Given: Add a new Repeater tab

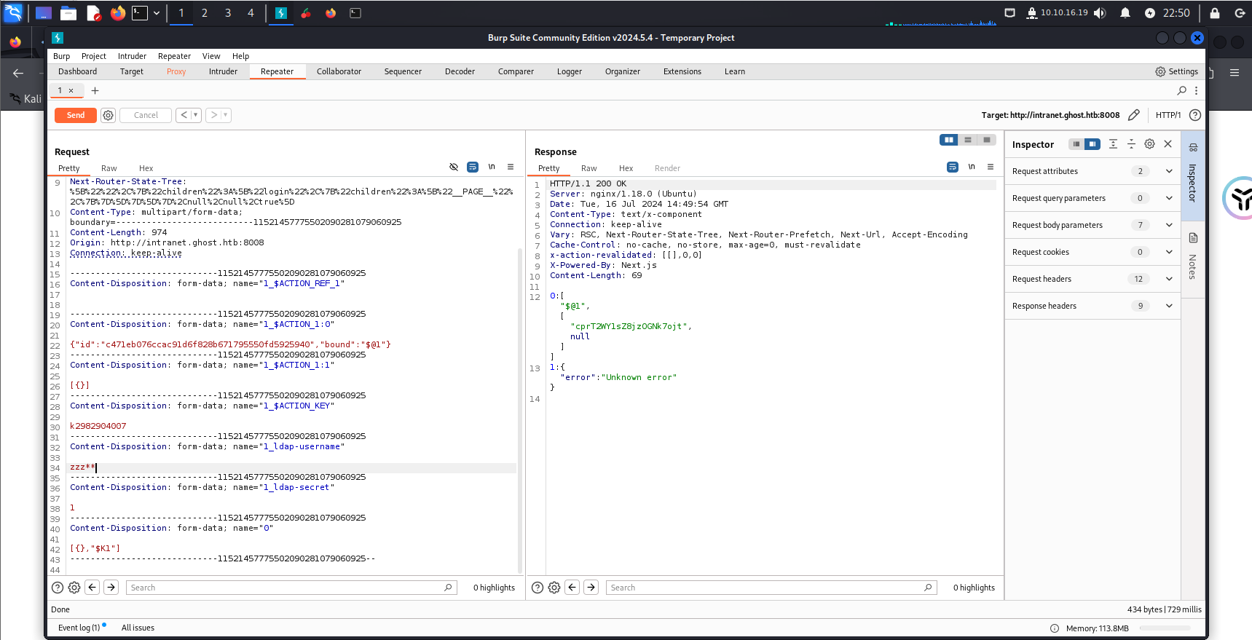Looking at the screenshot, I should pos(95,90).
